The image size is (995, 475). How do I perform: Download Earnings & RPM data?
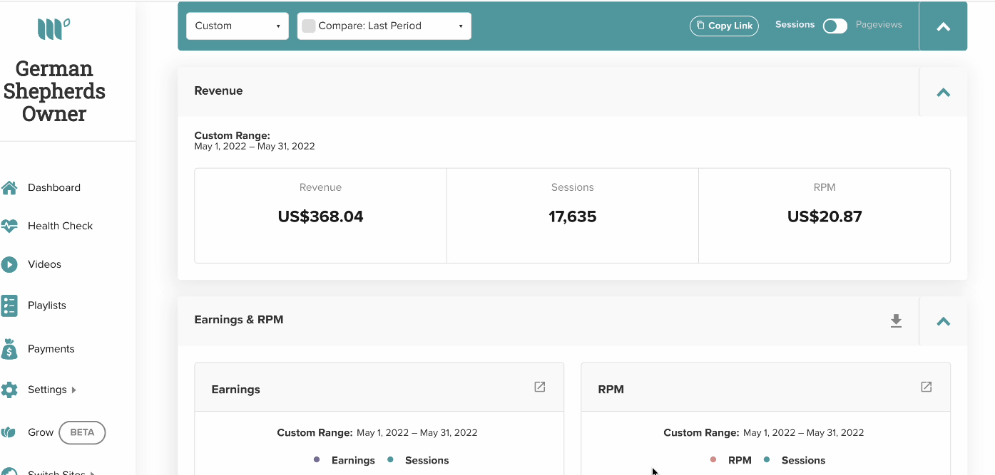(x=896, y=321)
